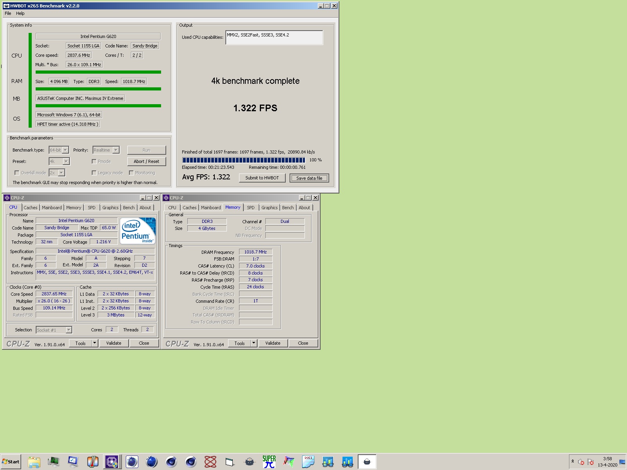
Task: Open the Priority Realtime dropdown
Action: [106, 150]
